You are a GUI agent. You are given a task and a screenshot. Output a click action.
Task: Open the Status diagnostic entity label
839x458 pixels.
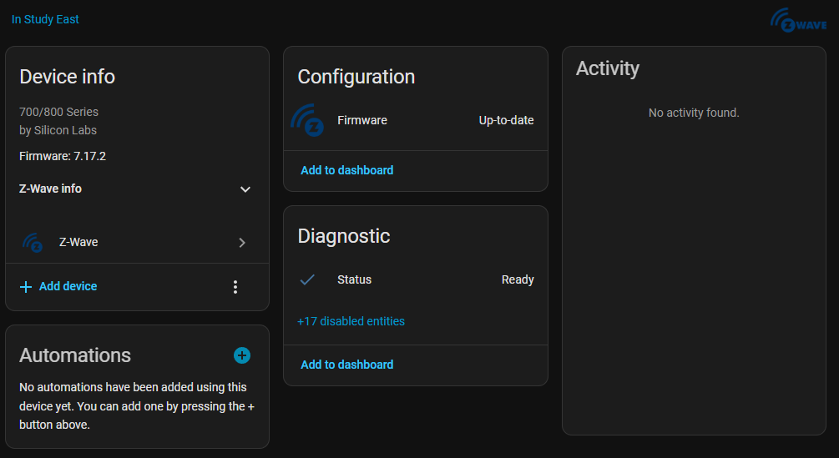[x=354, y=279]
